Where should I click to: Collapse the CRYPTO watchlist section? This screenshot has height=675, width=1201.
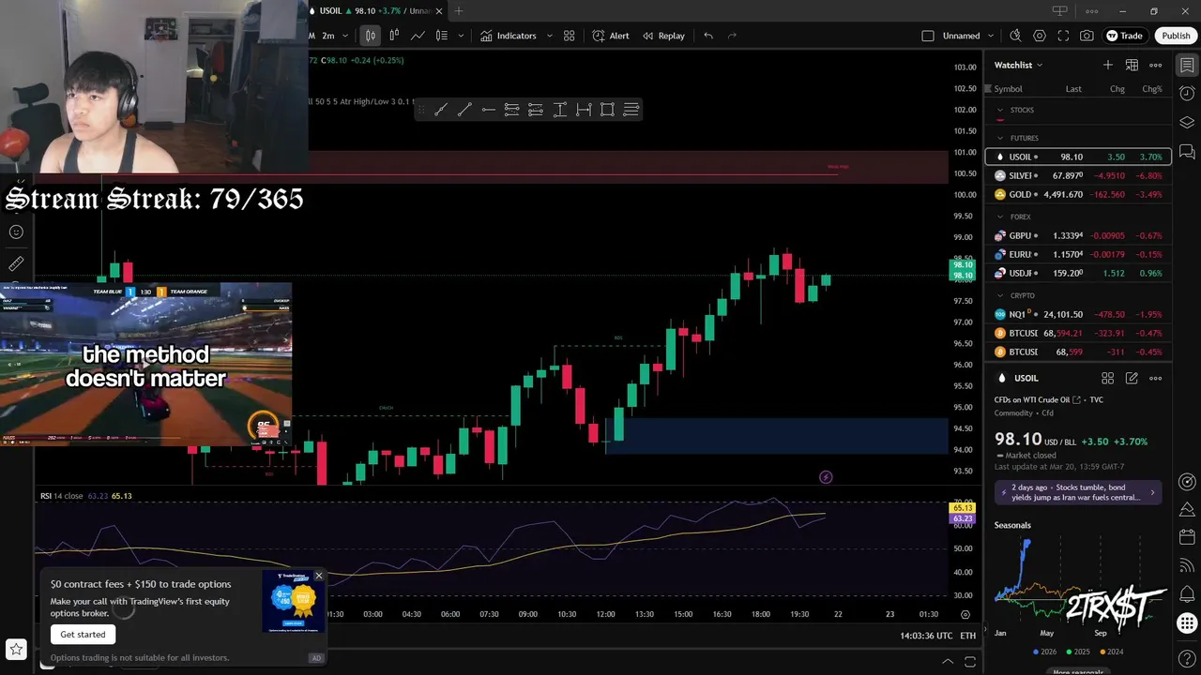(1000, 295)
